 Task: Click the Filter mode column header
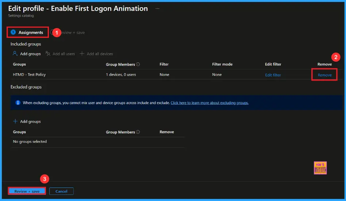[222, 64]
